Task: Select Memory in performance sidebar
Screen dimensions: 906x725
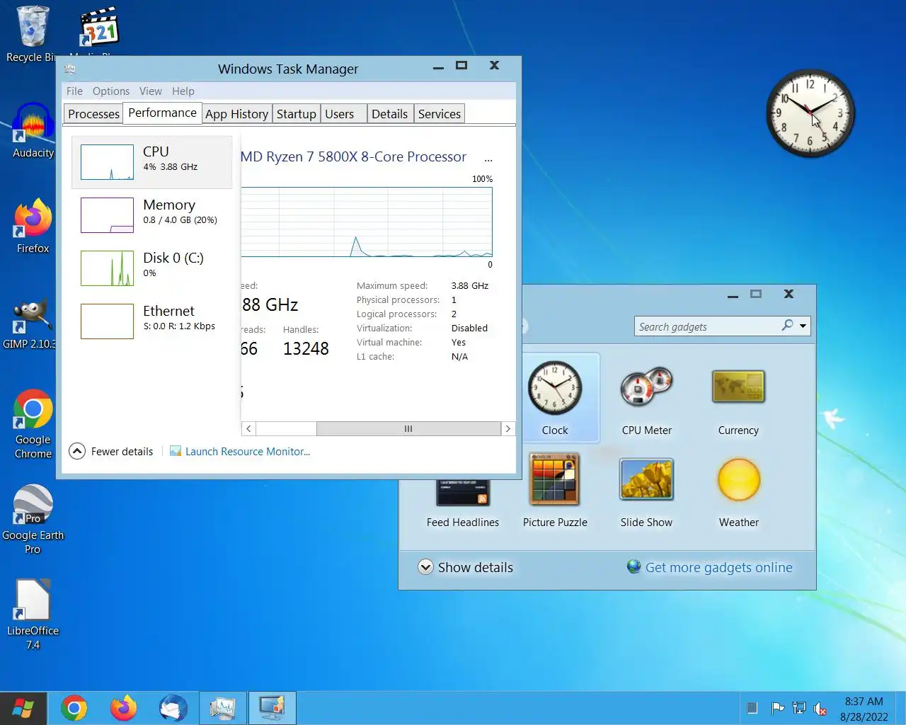Action: [x=151, y=215]
